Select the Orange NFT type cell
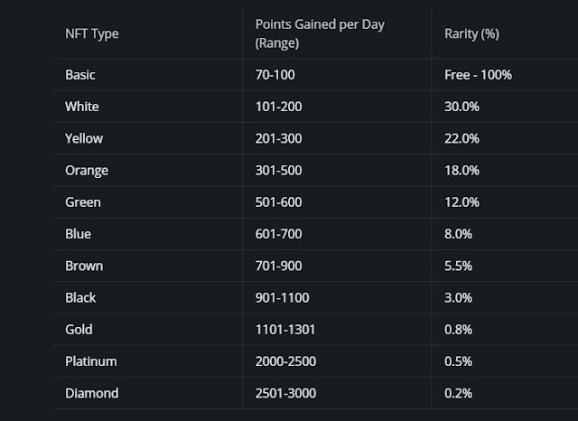Screen dimensions: 578x421 tap(87, 170)
